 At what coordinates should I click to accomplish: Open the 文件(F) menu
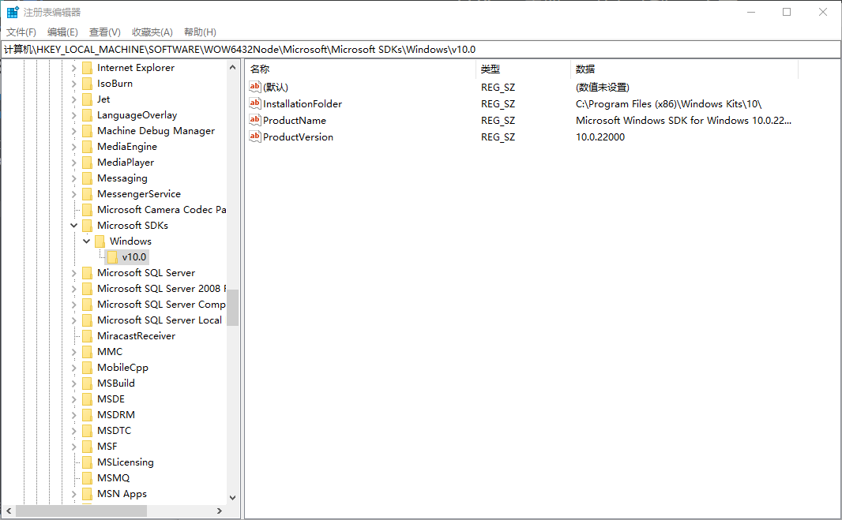[21, 32]
